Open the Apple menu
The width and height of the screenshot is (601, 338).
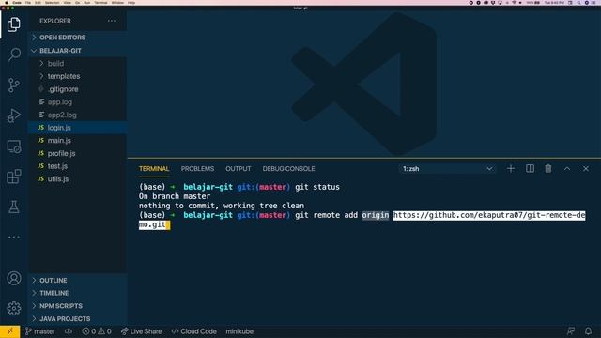[7, 2]
